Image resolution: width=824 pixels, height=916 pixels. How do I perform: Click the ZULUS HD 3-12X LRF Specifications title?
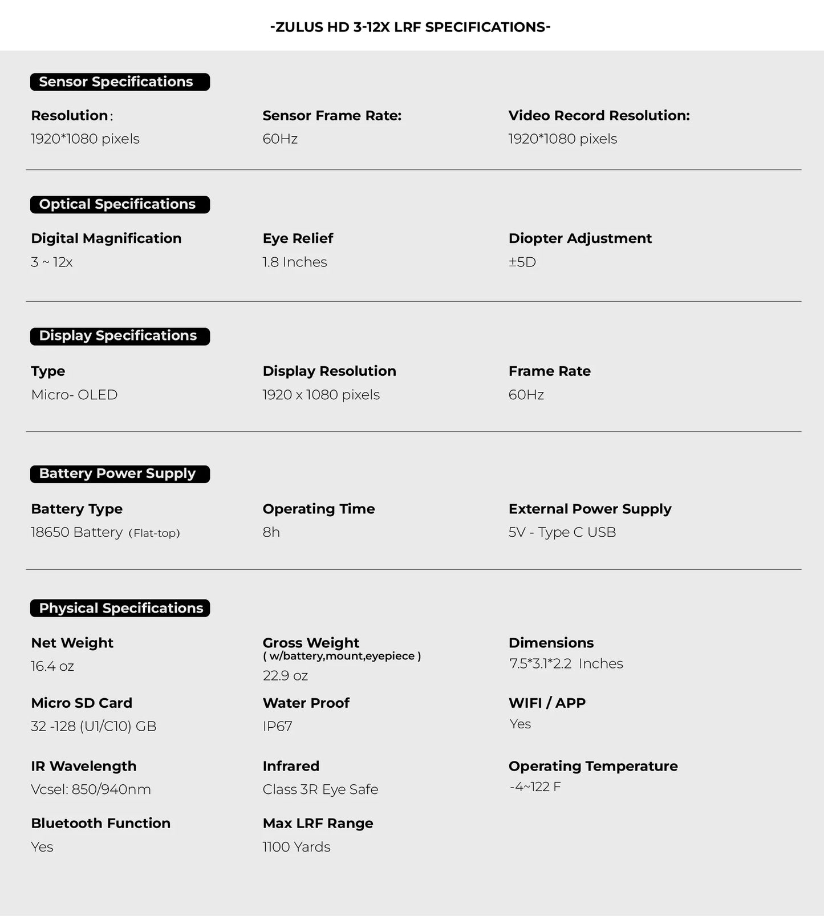[x=410, y=27]
